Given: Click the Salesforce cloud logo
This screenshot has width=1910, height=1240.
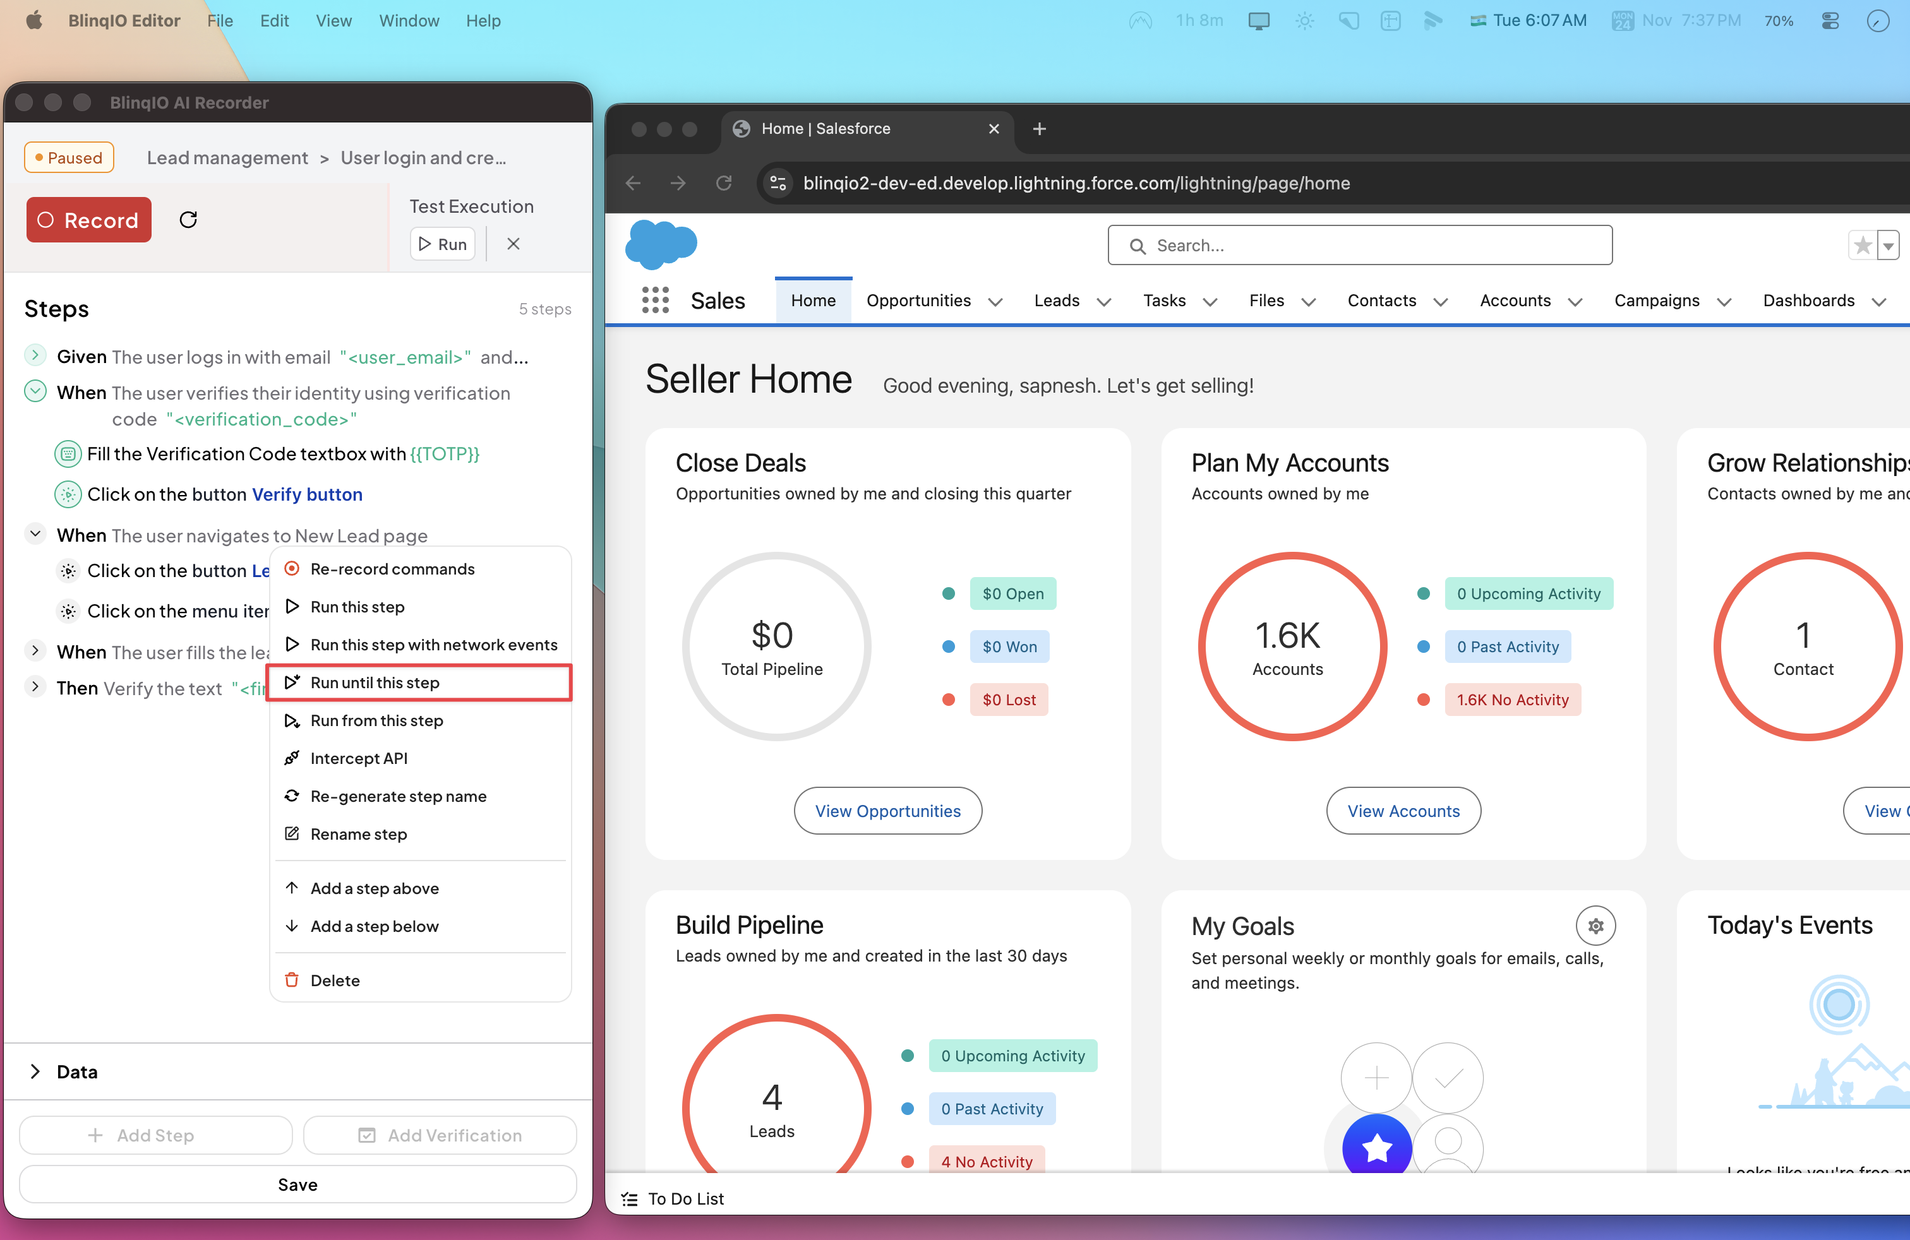Looking at the screenshot, I should [661, 244].
